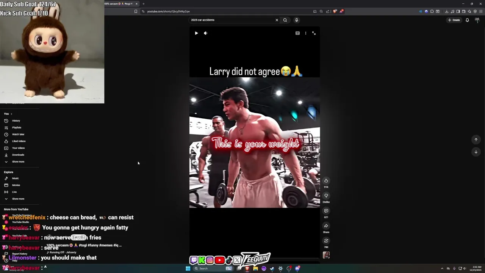The width and height of the screenshot is (485, 273).
Task: Open the Short's three-dot options menu
Action: (306, 33)
